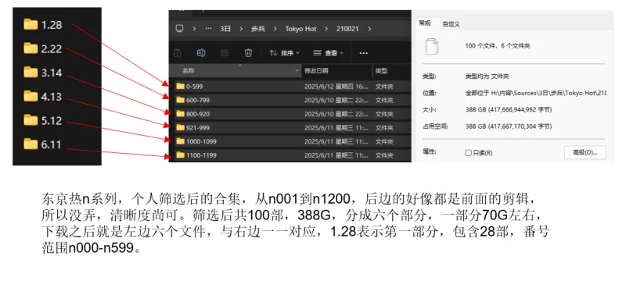This screenshot has width=626, height=281.
Task: Select the 4.13 folder name
Action: coord(52,96)
